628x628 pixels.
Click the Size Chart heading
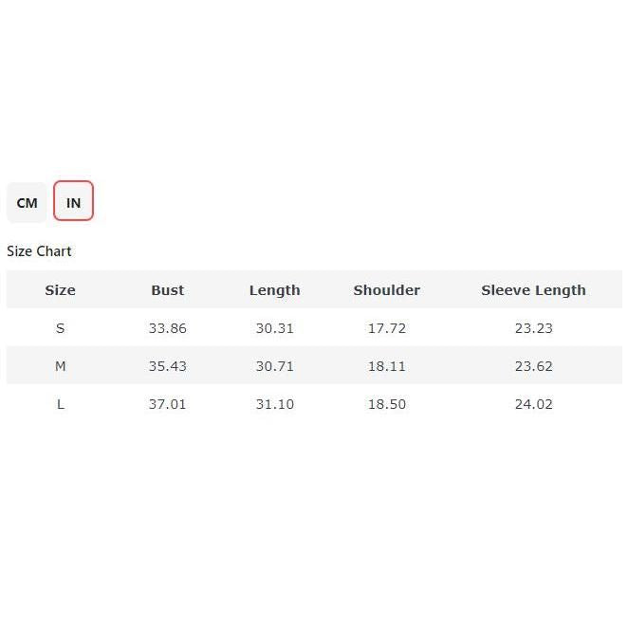click(x=39, y=251)
